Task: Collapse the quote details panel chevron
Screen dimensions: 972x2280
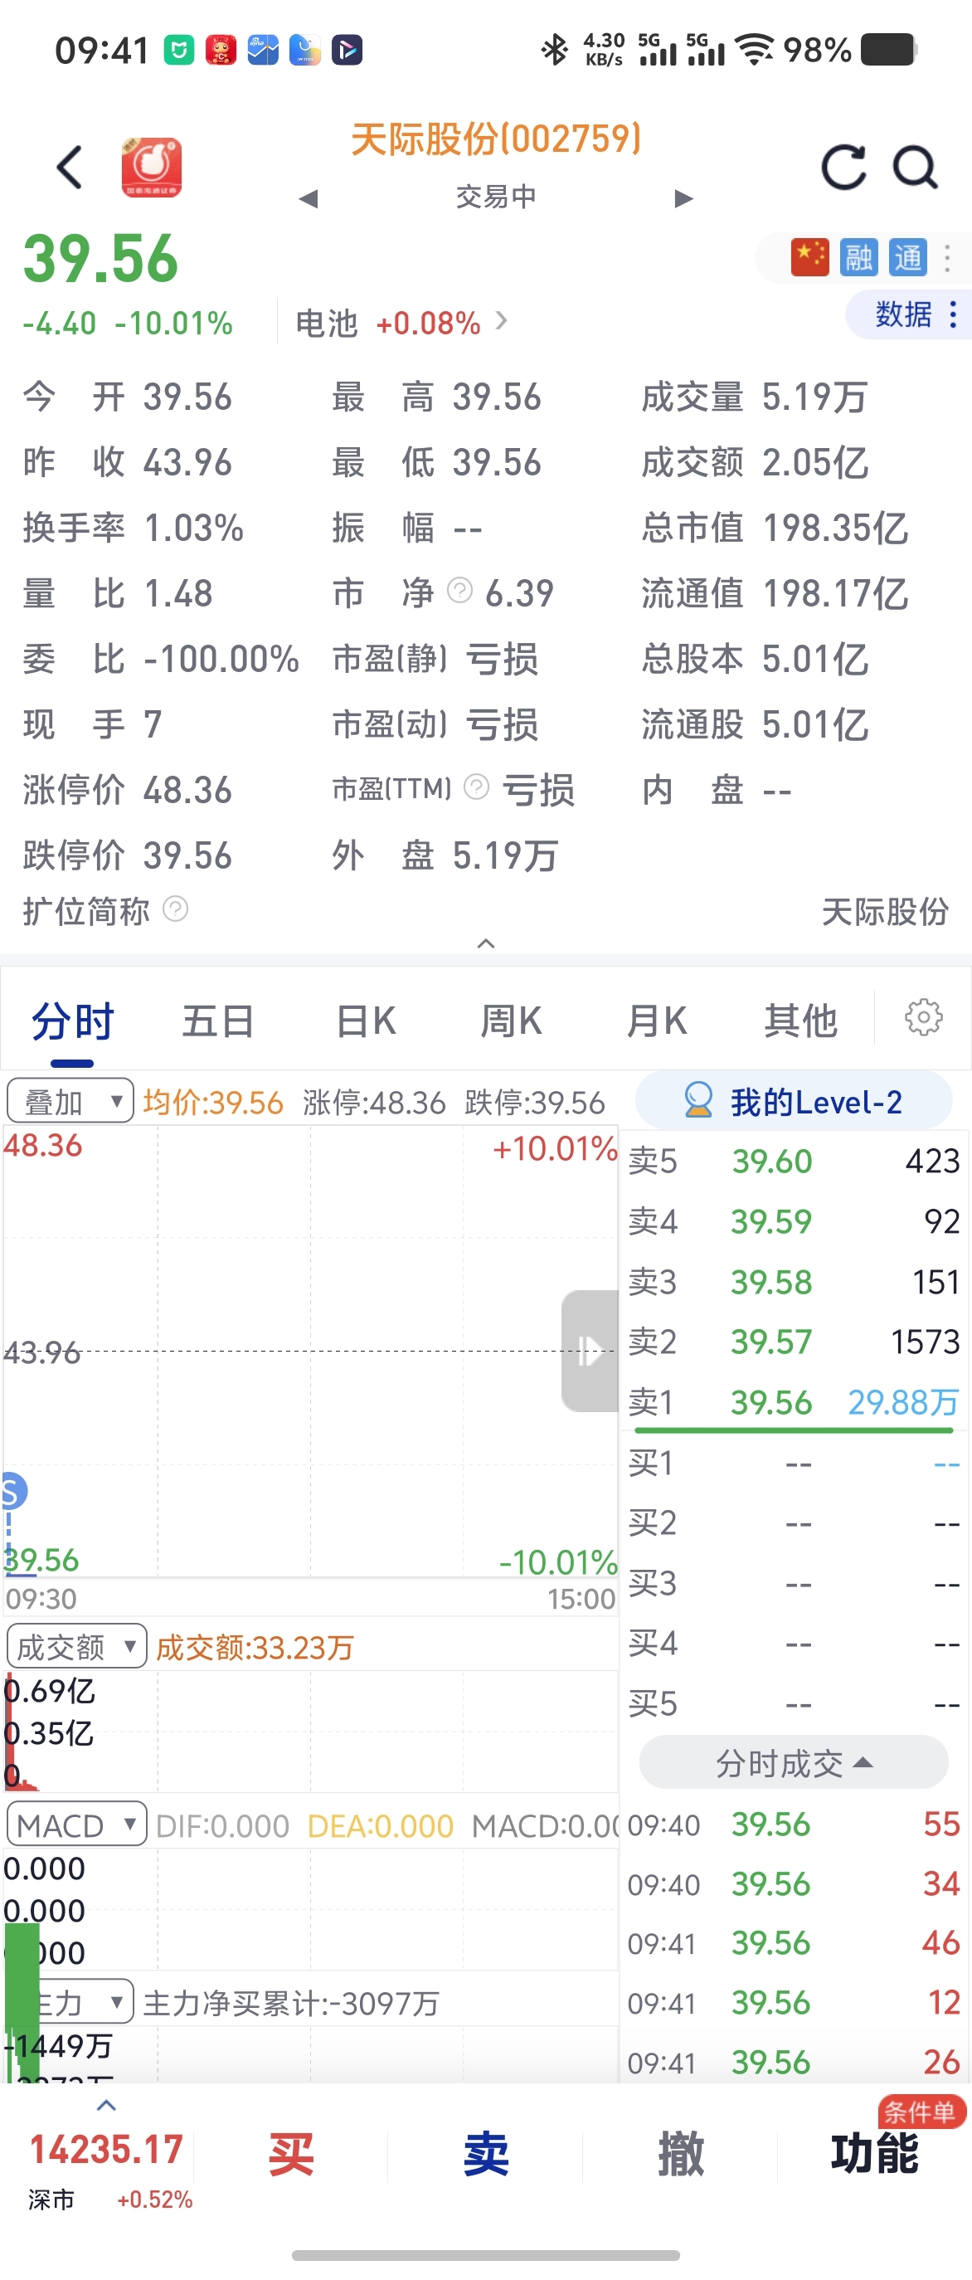Action: (485, 943)
